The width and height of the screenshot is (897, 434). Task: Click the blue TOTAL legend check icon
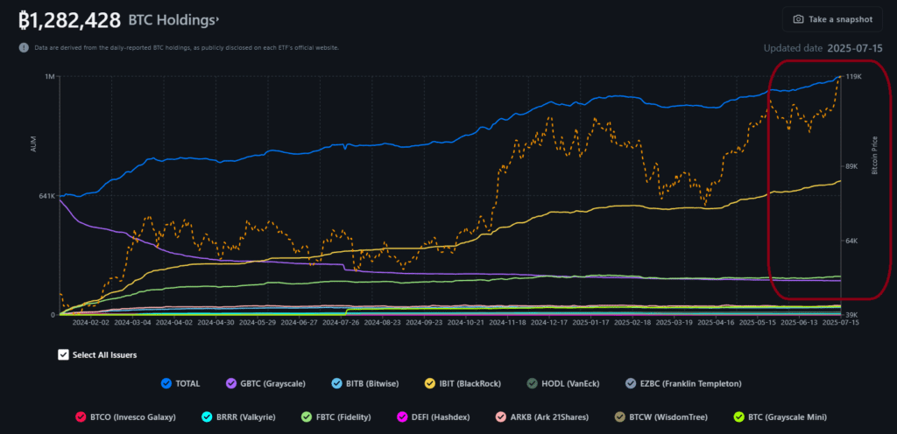point(167,383)
